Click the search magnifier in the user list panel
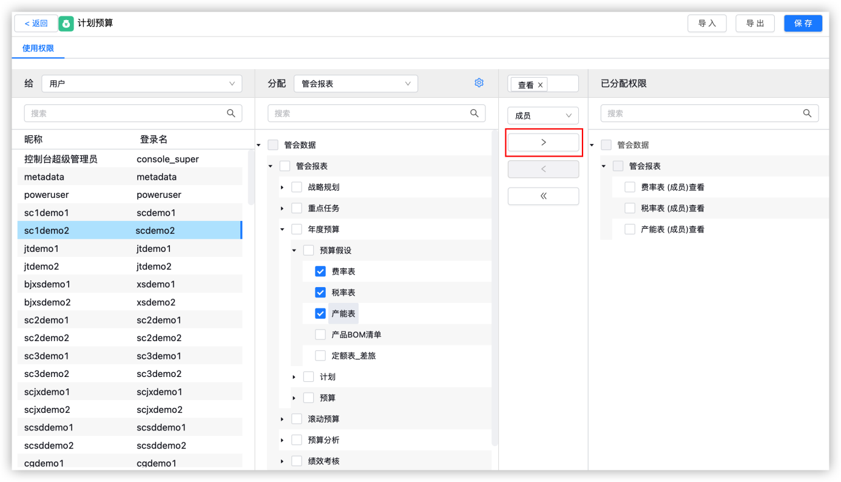 [x=231, y=113]
